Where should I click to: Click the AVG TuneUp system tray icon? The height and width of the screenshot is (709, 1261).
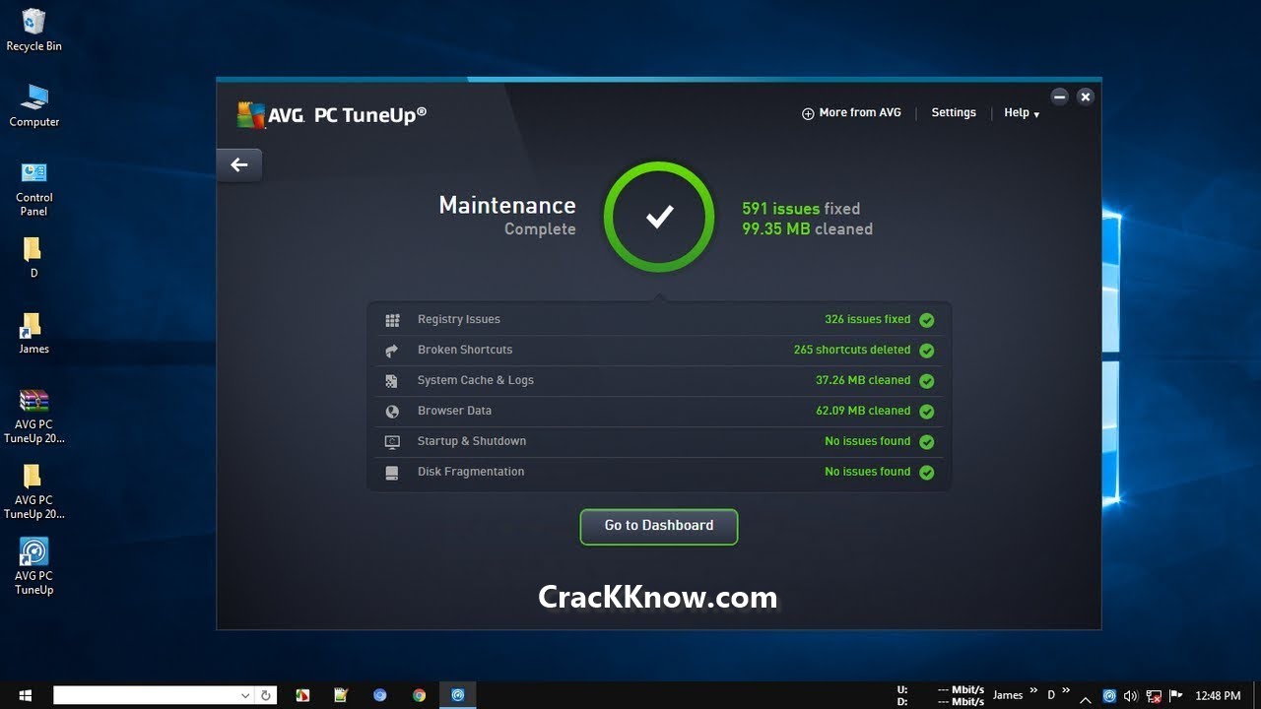(1110, 695)
